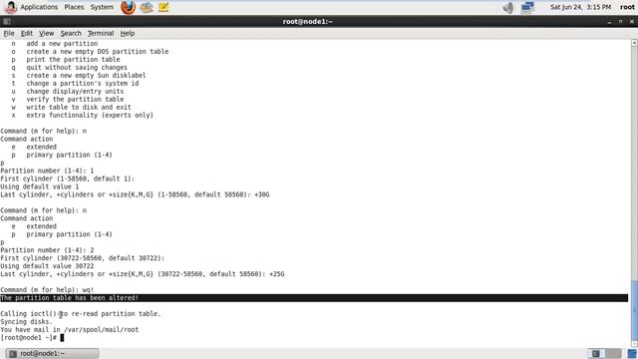
Task: Open the clock showing Sat Jun 24
Action: (580, 7)
